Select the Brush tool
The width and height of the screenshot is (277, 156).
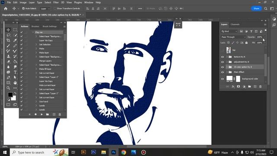pyautogui.click(x=8, y=45)
